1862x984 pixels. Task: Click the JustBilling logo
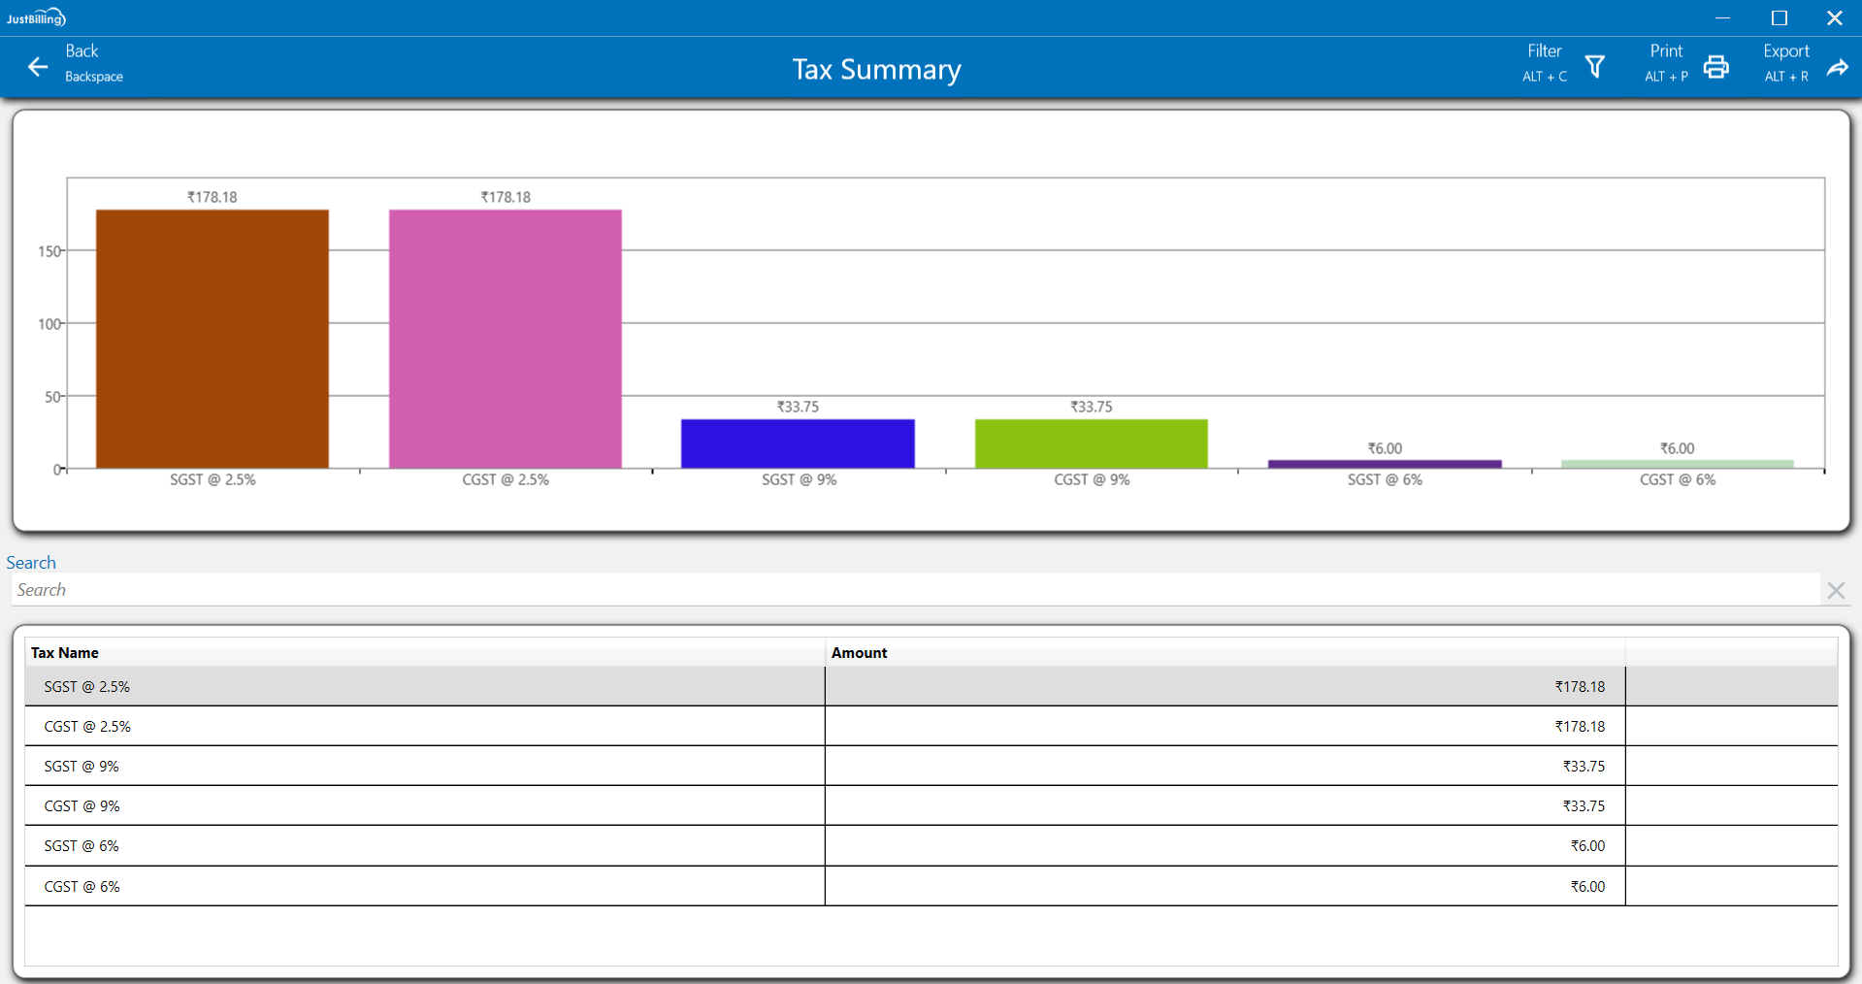coord(36,17)
